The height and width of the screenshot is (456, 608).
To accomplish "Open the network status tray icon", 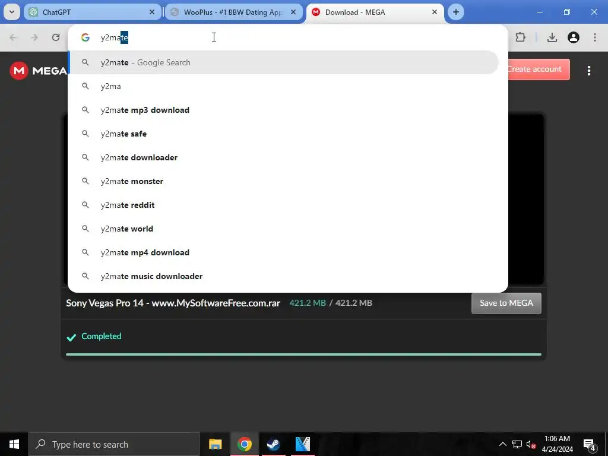I will pyautogui.click(x=517, y=444).
